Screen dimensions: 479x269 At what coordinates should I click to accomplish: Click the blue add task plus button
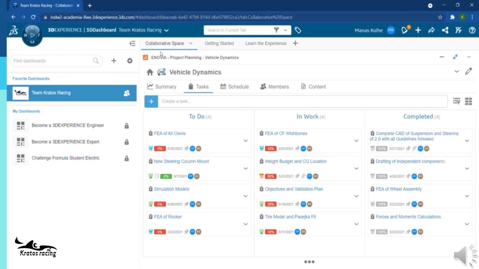(151, 101)
